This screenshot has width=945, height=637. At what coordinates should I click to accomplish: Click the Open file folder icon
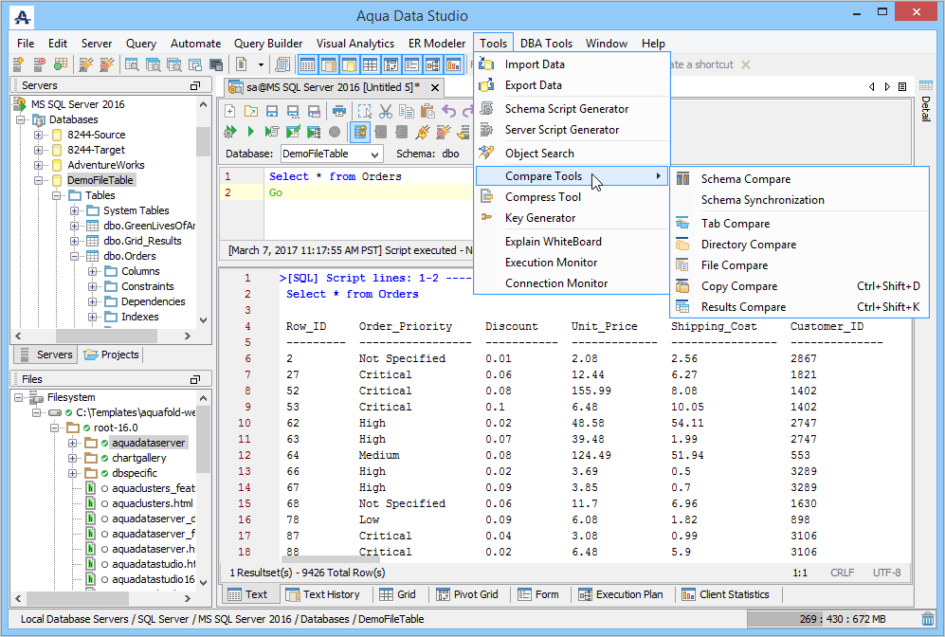coord(251,111)
